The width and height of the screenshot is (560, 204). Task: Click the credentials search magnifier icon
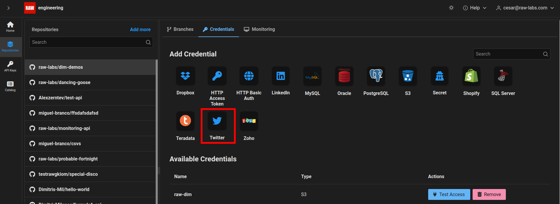(x=546, y=54)
